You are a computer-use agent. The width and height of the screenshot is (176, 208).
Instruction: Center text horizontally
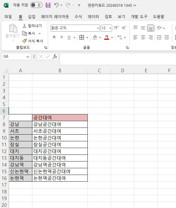tap(143, 37)
